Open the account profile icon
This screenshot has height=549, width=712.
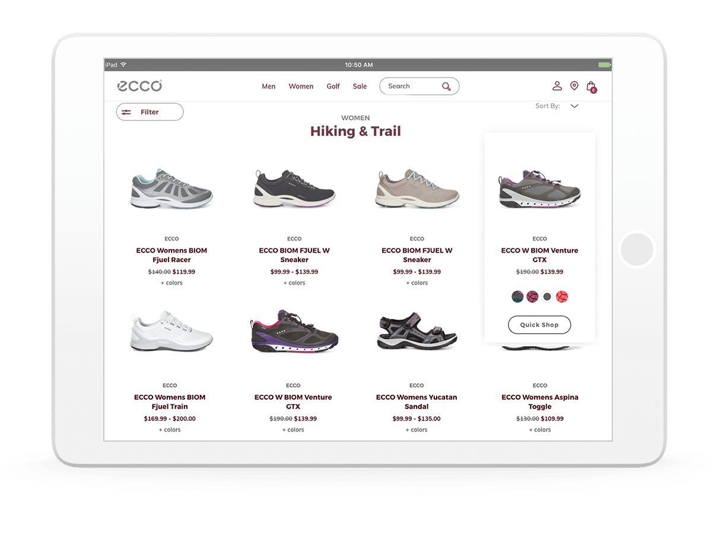(557, 86)
